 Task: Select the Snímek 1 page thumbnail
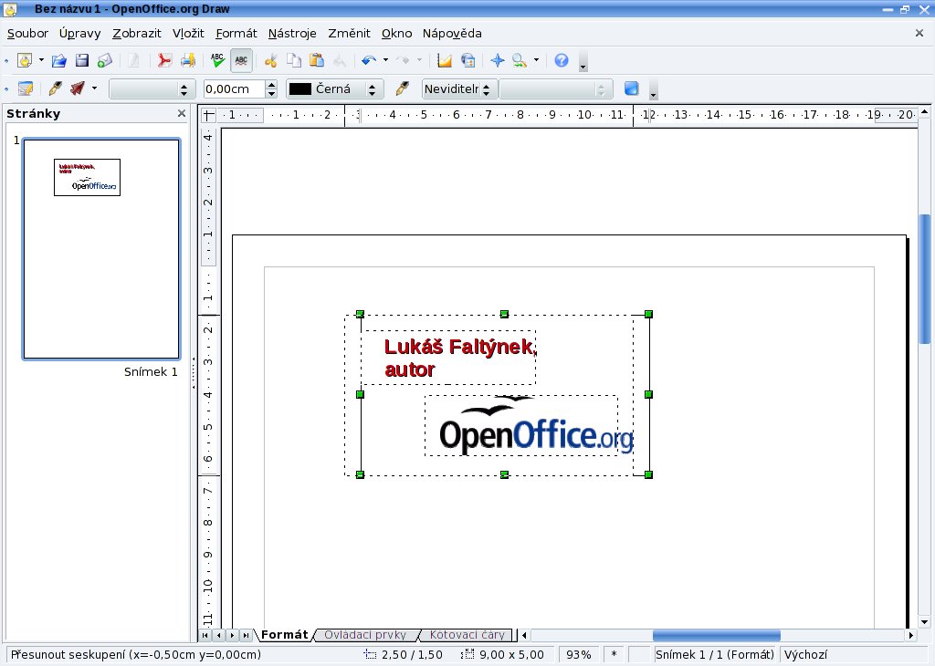tap(101, 249)
